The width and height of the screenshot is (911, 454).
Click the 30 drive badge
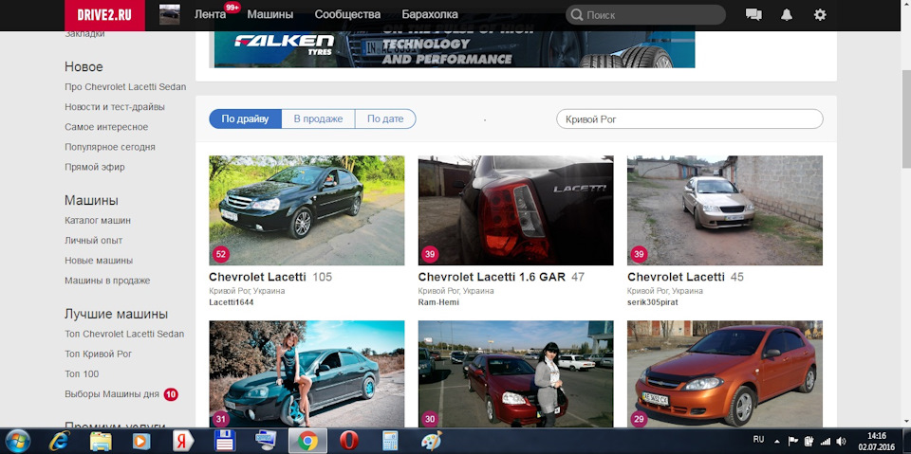tap(429, 419)
